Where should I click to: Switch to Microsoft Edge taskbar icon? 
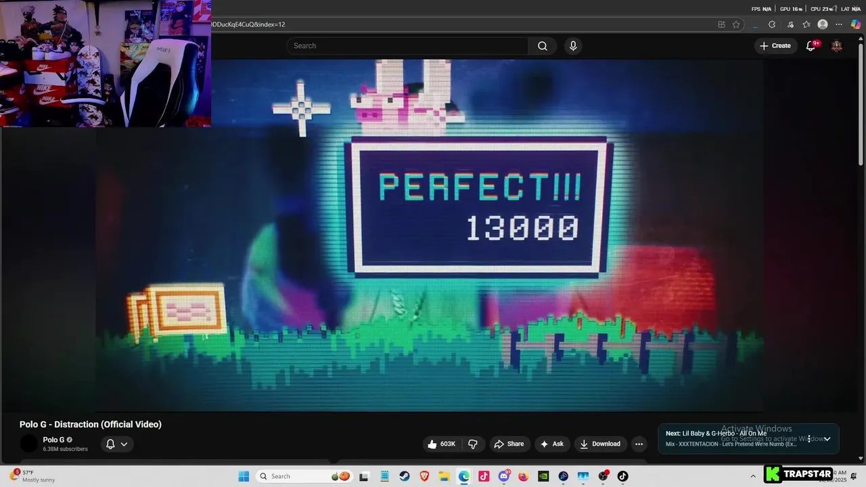(464, 476)
